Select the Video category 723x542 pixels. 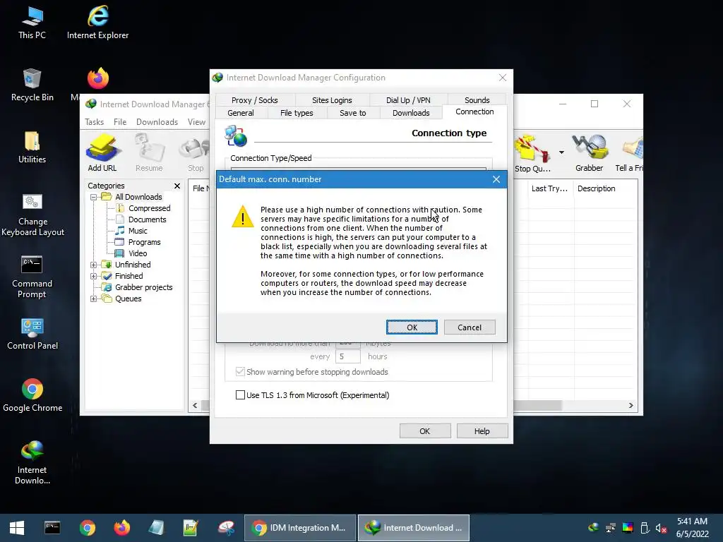(x=138, y=253)
